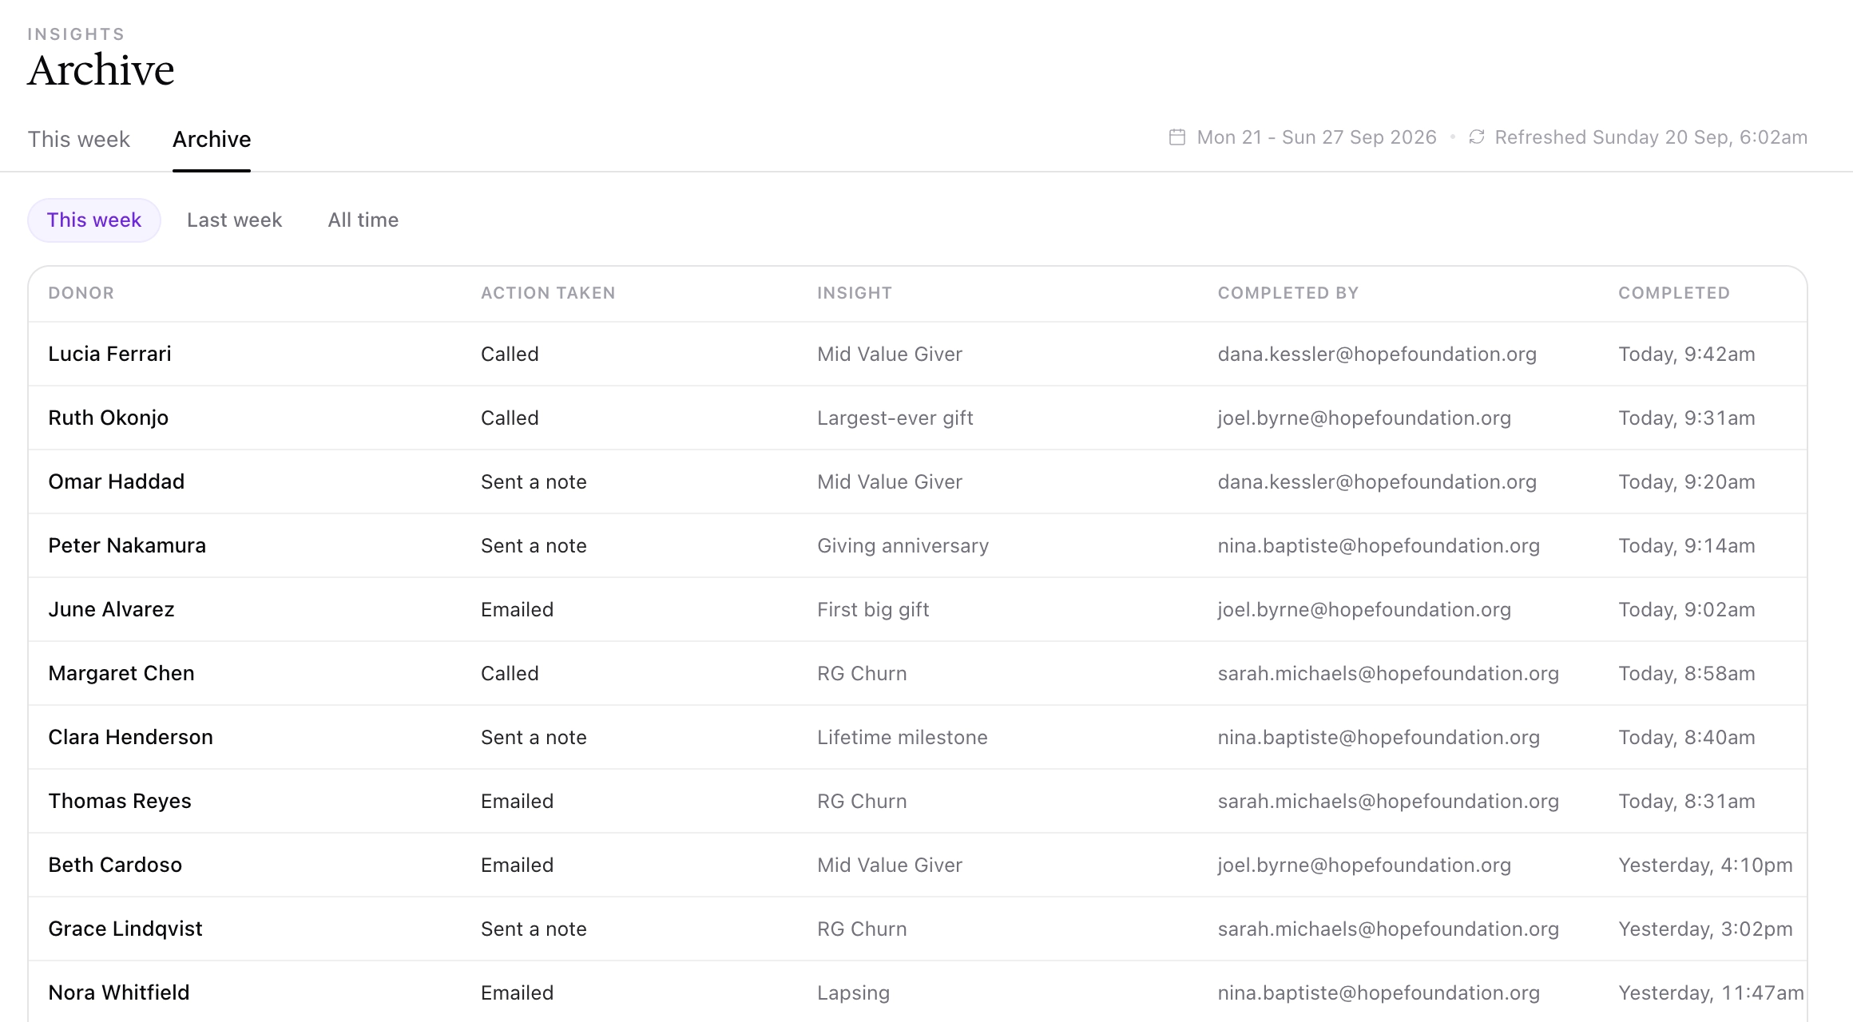Click the refresh icon next to Refreshed Sunday
The height and width of the screenshot is (1022, 1853).
[1477, 137]
